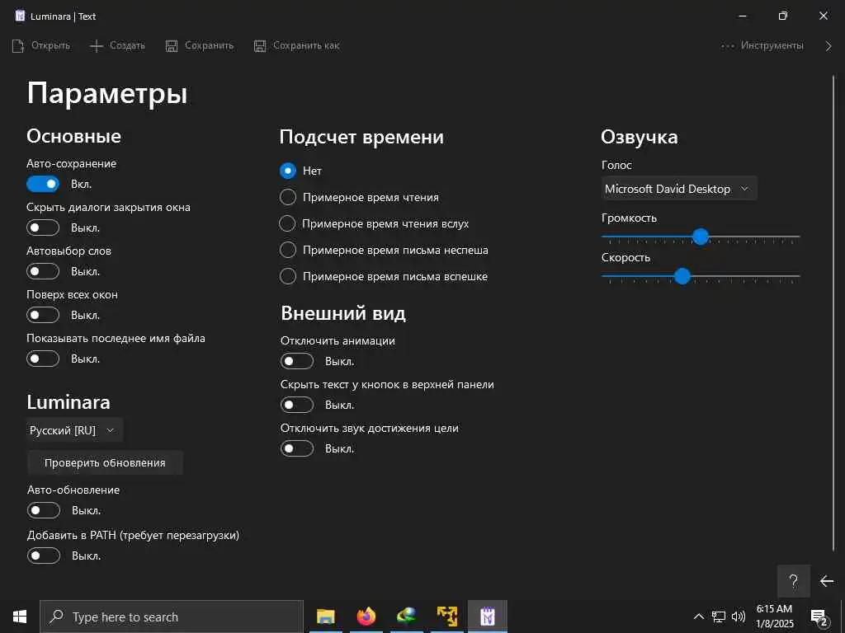Open File Explorer from the taskbar

(x=325, y=617)
